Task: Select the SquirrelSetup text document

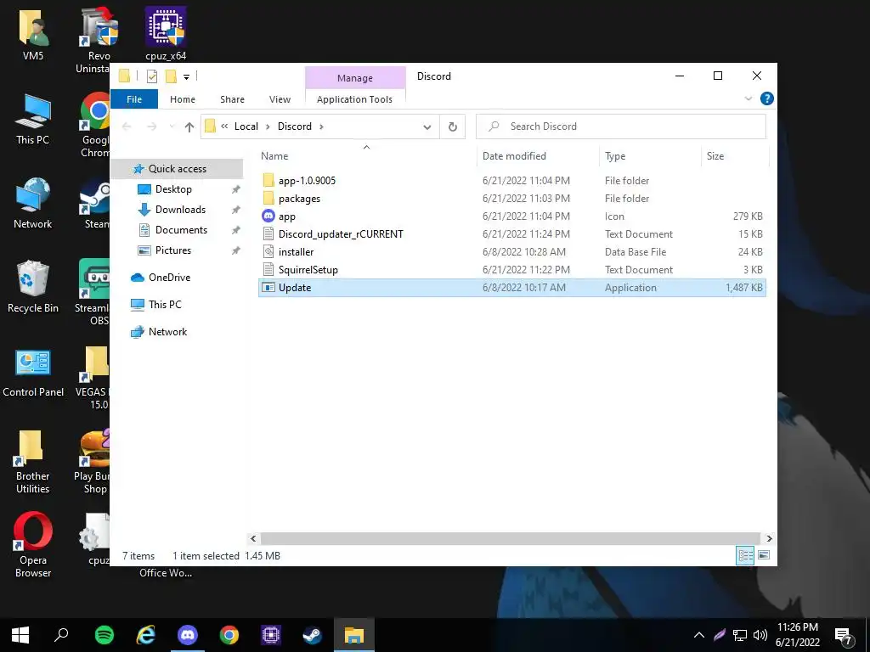Action: coord(308,269)
